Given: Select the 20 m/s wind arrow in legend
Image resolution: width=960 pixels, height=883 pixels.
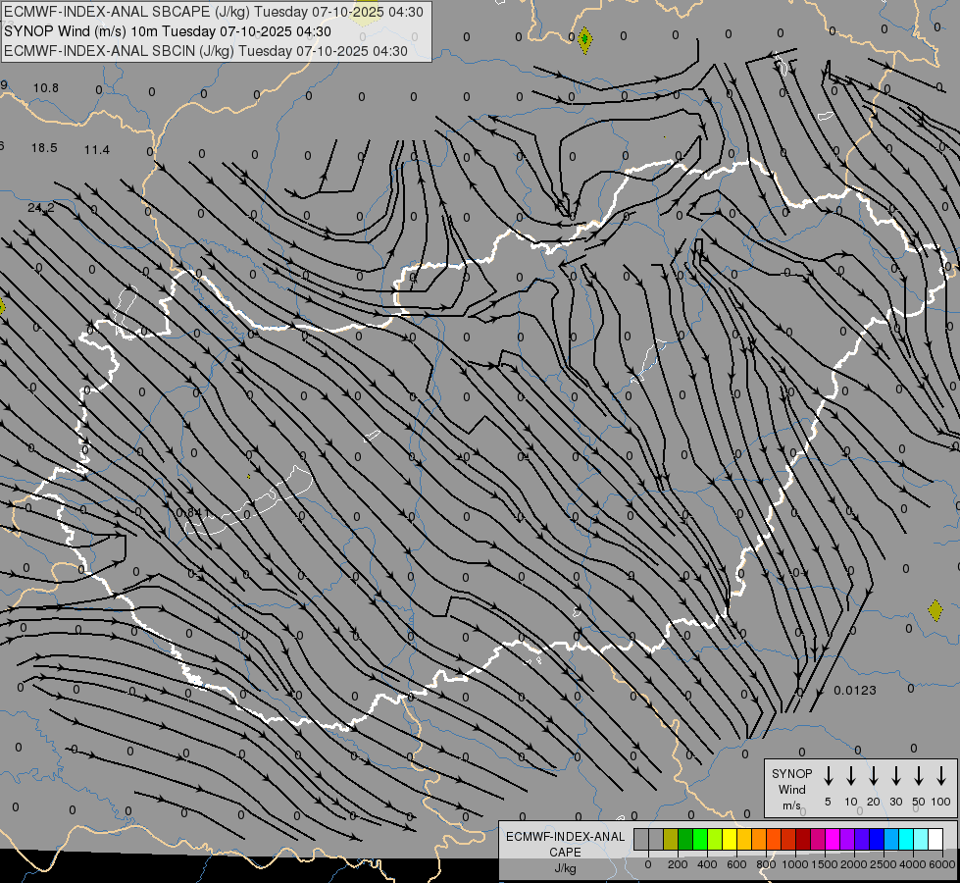Looking at the screenshot, I should click(874, 776).
